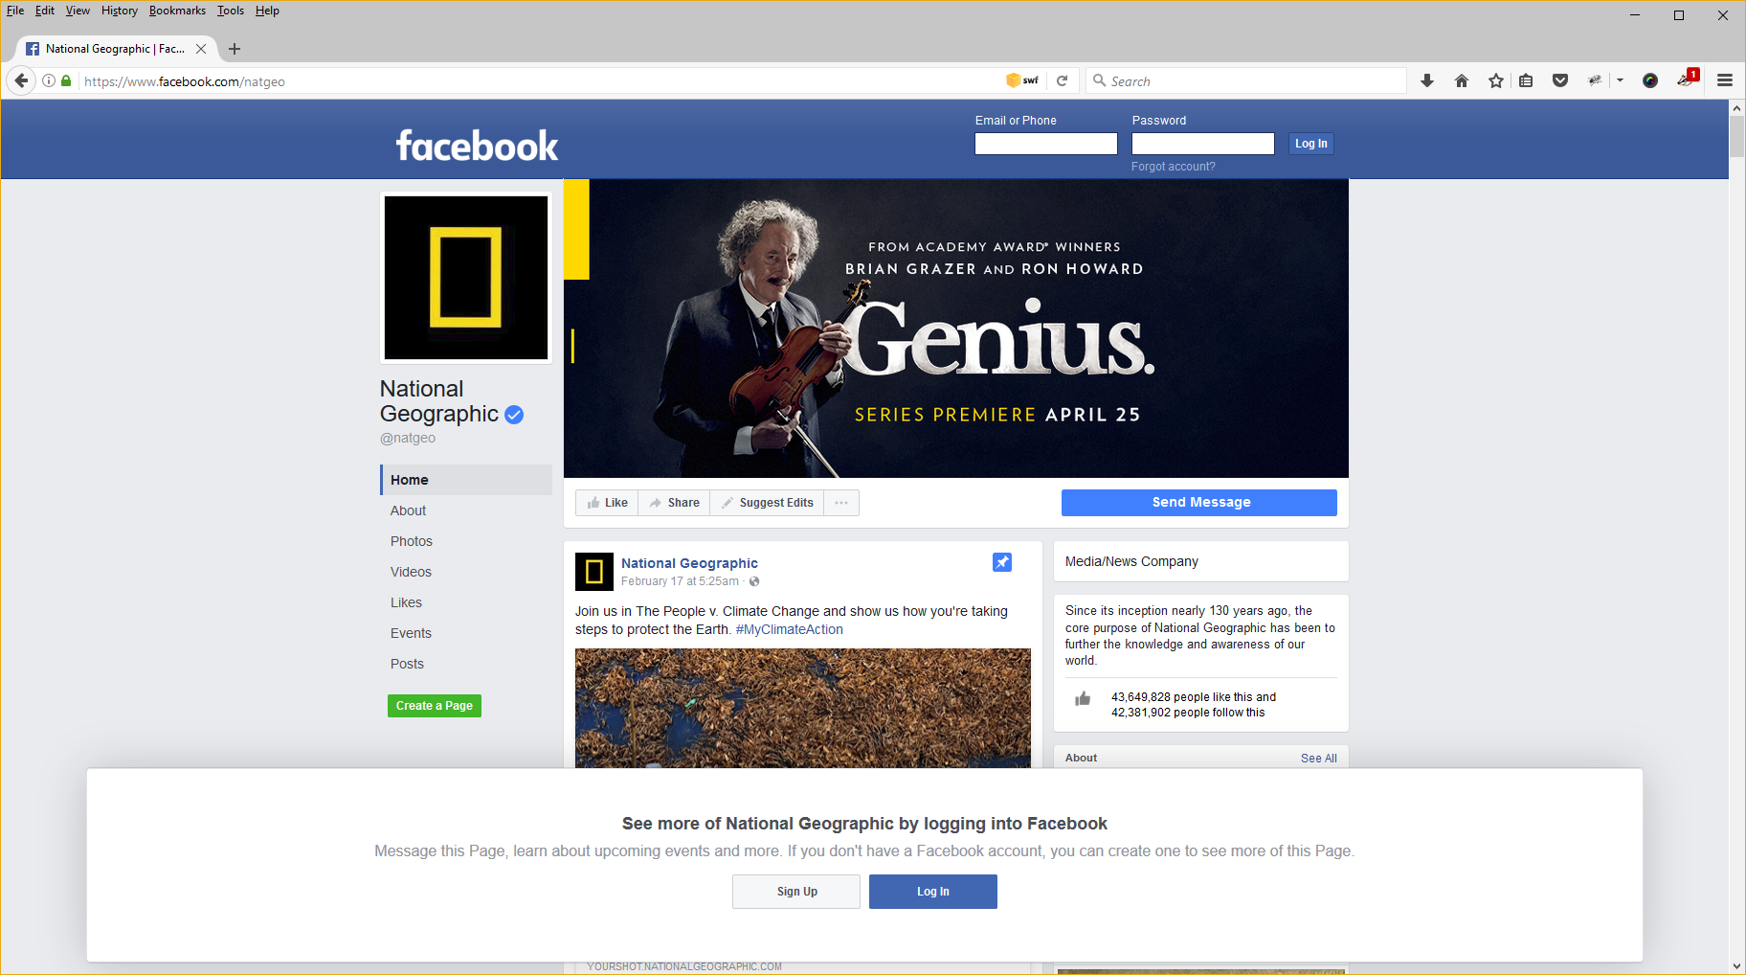
Task: Open the bookmarks list icon
Action: 1526,81
